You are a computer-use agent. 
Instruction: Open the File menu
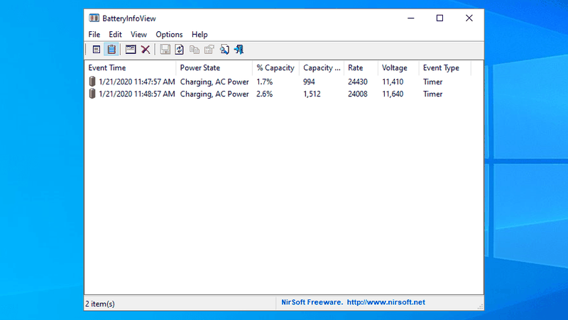(x=94, y=34)
